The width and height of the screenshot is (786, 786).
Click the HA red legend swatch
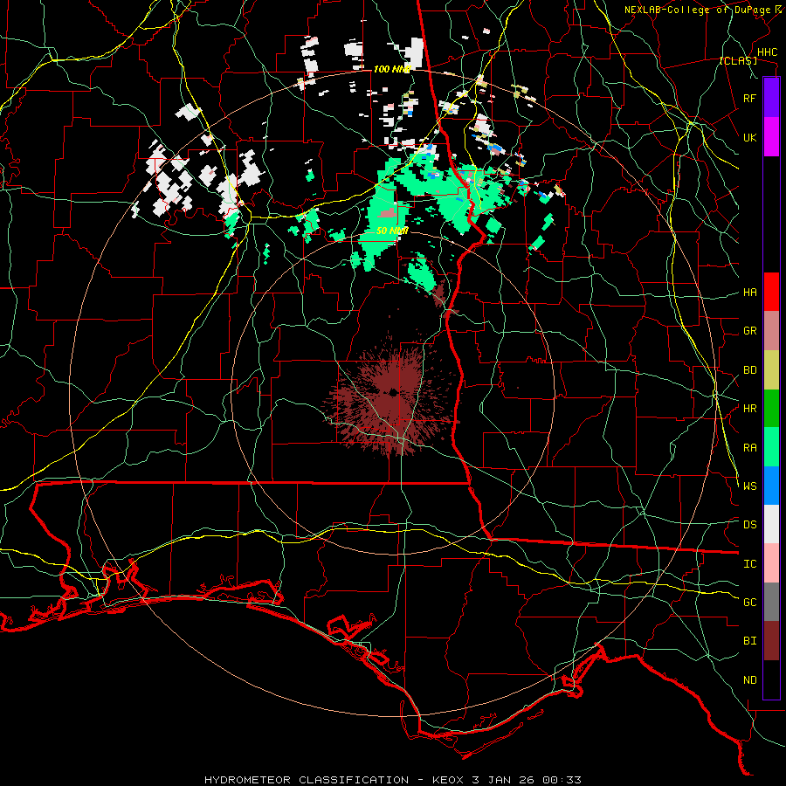(771, 292)
